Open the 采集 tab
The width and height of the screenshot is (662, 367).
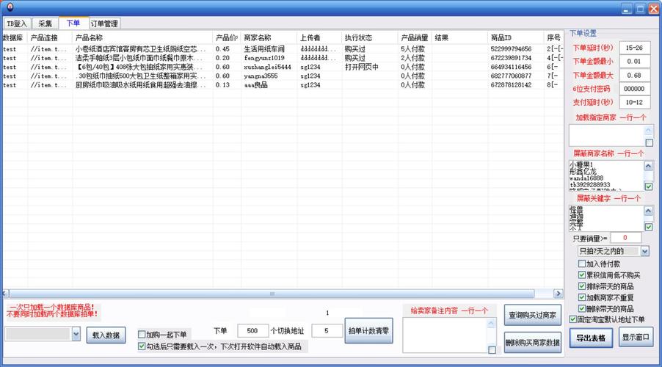point(45,23)
